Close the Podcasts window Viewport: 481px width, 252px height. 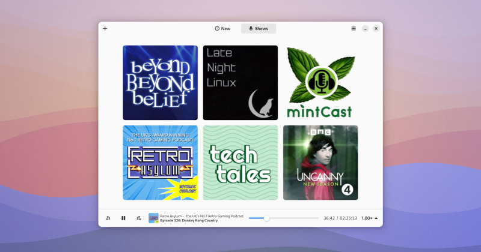click(376, 28)
